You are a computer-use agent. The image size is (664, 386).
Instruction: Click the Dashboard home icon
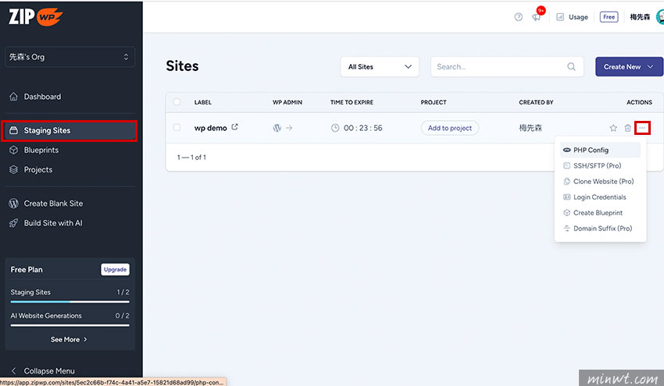click(x=13, y=97)
